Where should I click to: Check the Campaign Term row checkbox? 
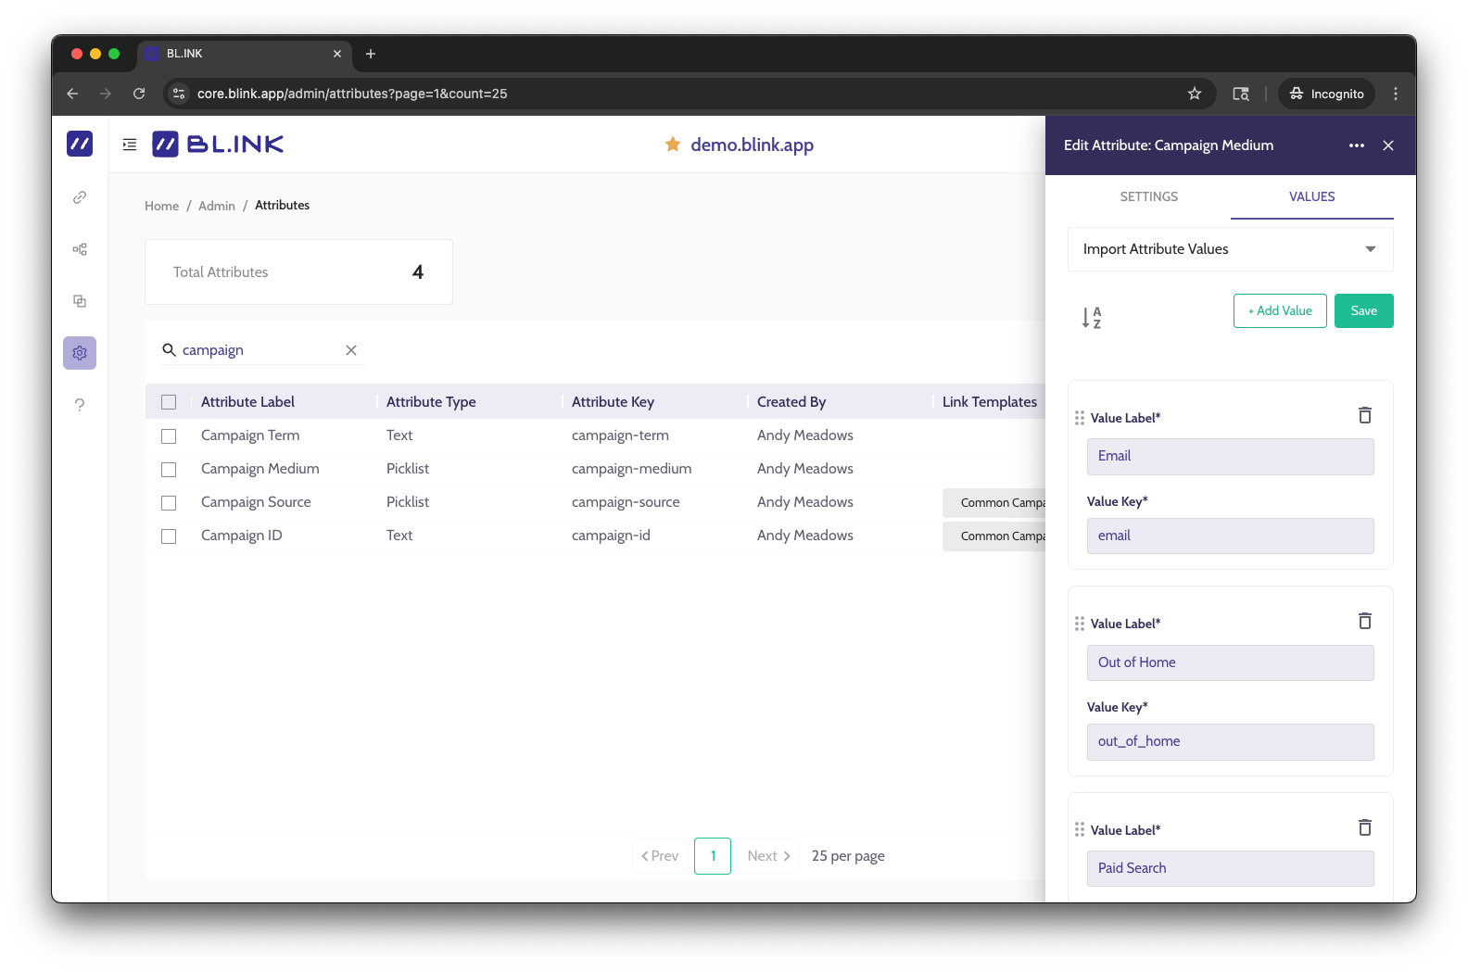(x=169, y=435)
